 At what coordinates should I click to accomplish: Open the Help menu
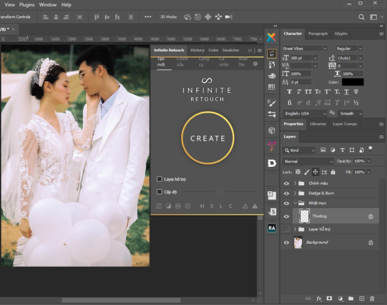(x=66, y=4)
